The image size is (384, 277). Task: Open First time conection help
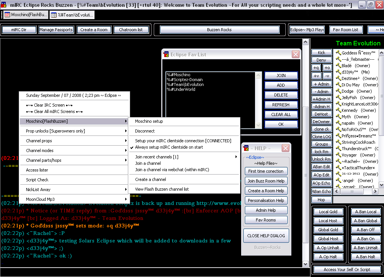(x=266, y=171)
